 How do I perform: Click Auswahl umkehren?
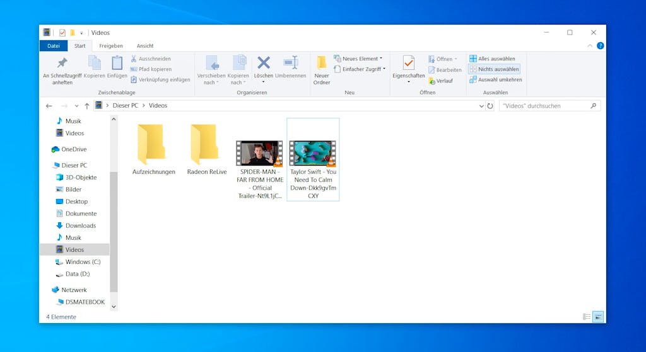496,80
